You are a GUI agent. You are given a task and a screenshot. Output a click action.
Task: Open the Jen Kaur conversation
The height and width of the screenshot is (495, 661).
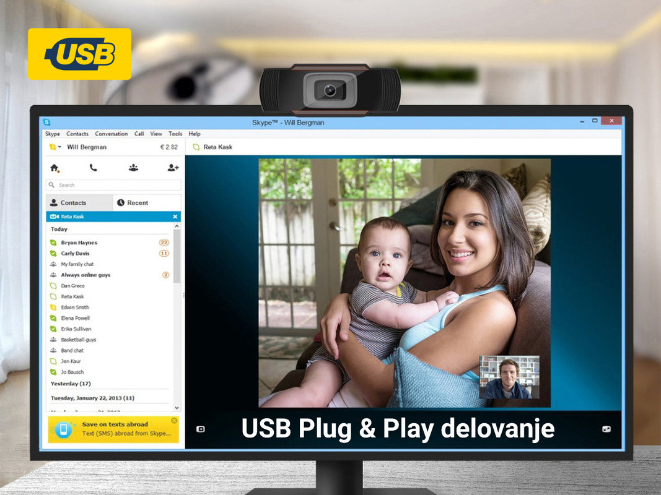point(71,361)
